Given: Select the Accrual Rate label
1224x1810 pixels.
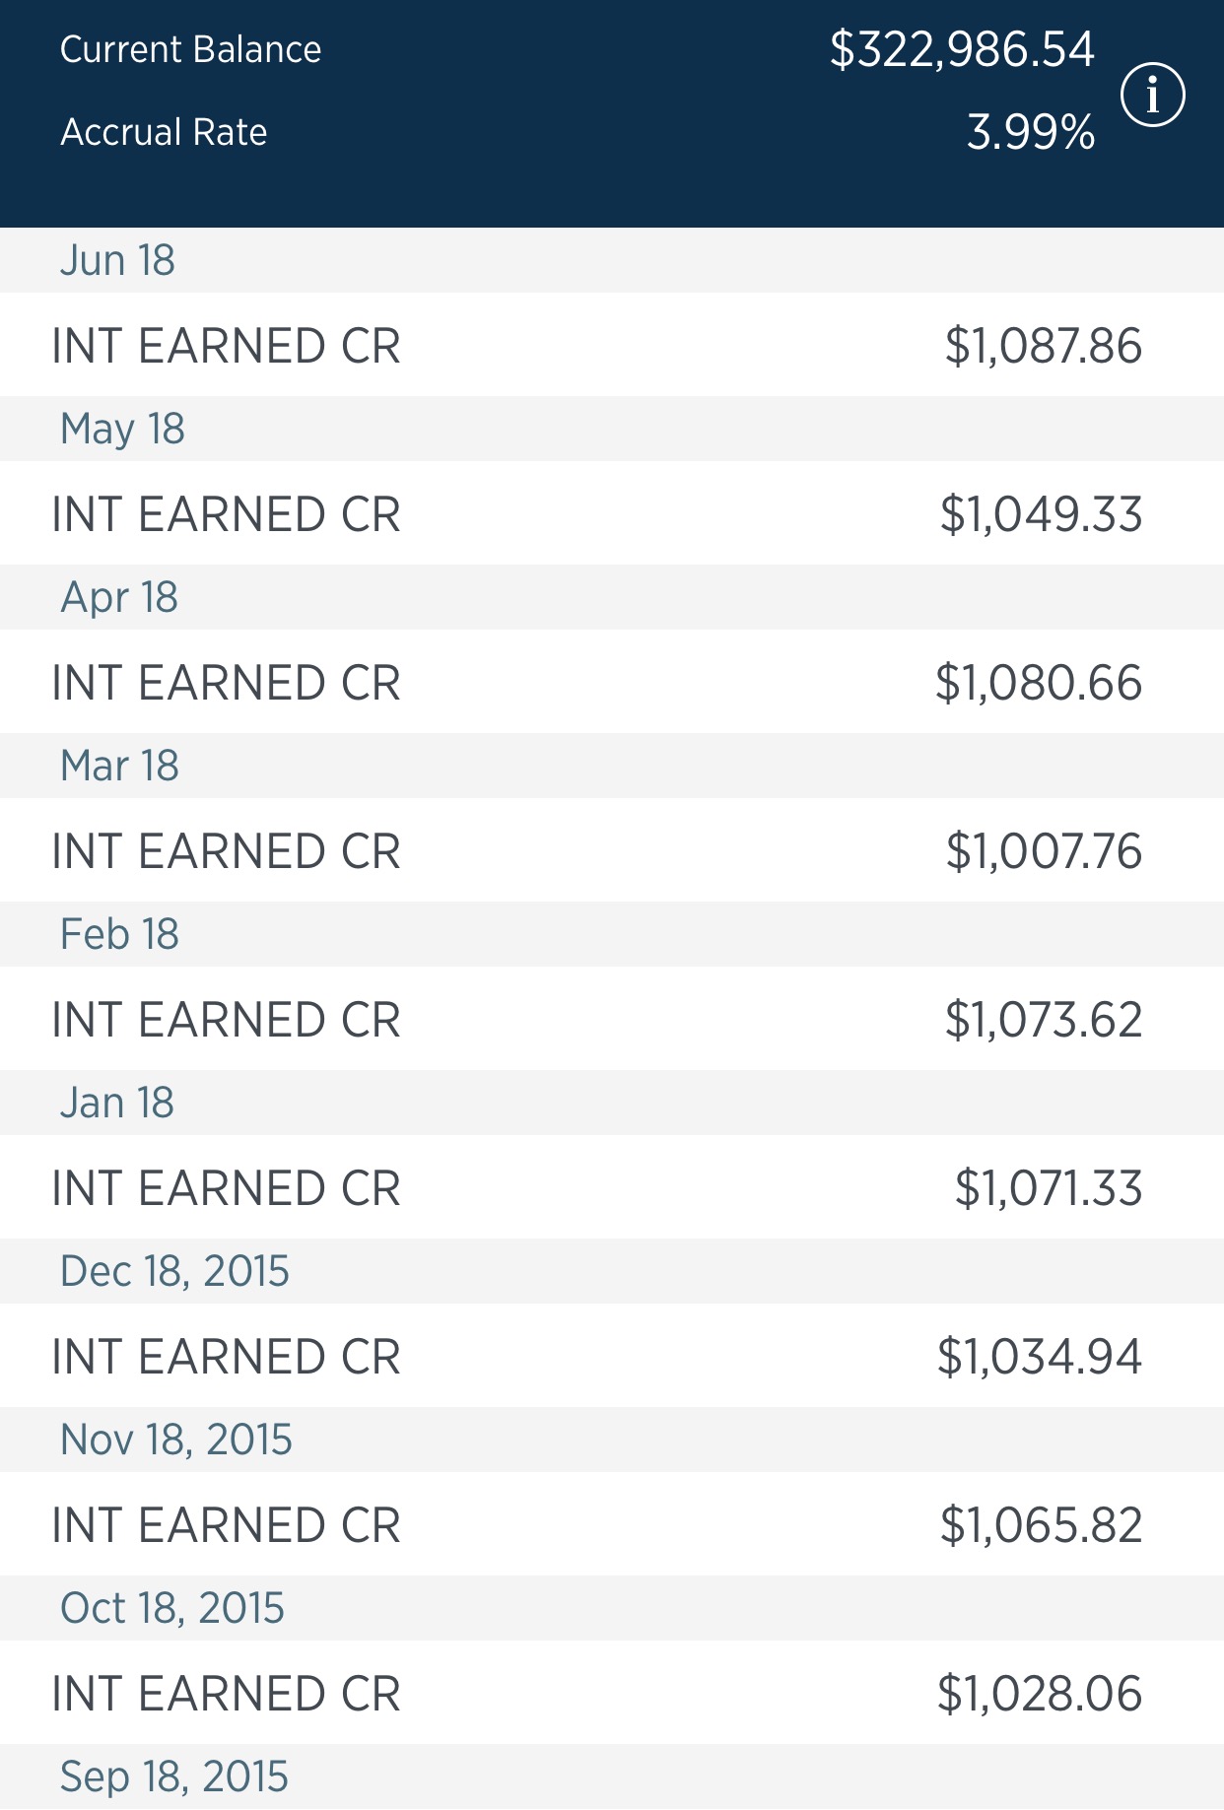Looking at the screenshot, I should point(164,132).
